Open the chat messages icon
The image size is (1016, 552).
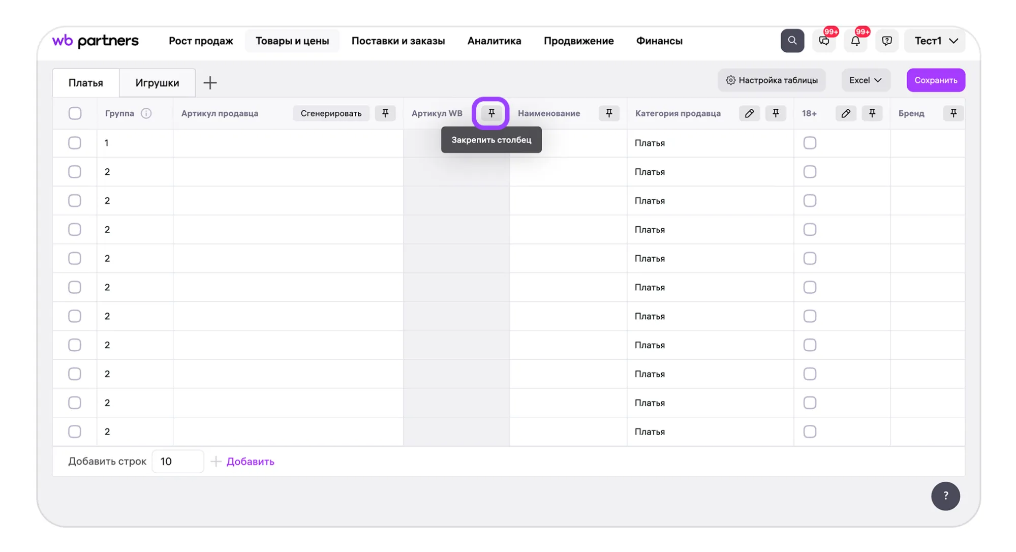point(824,41)
